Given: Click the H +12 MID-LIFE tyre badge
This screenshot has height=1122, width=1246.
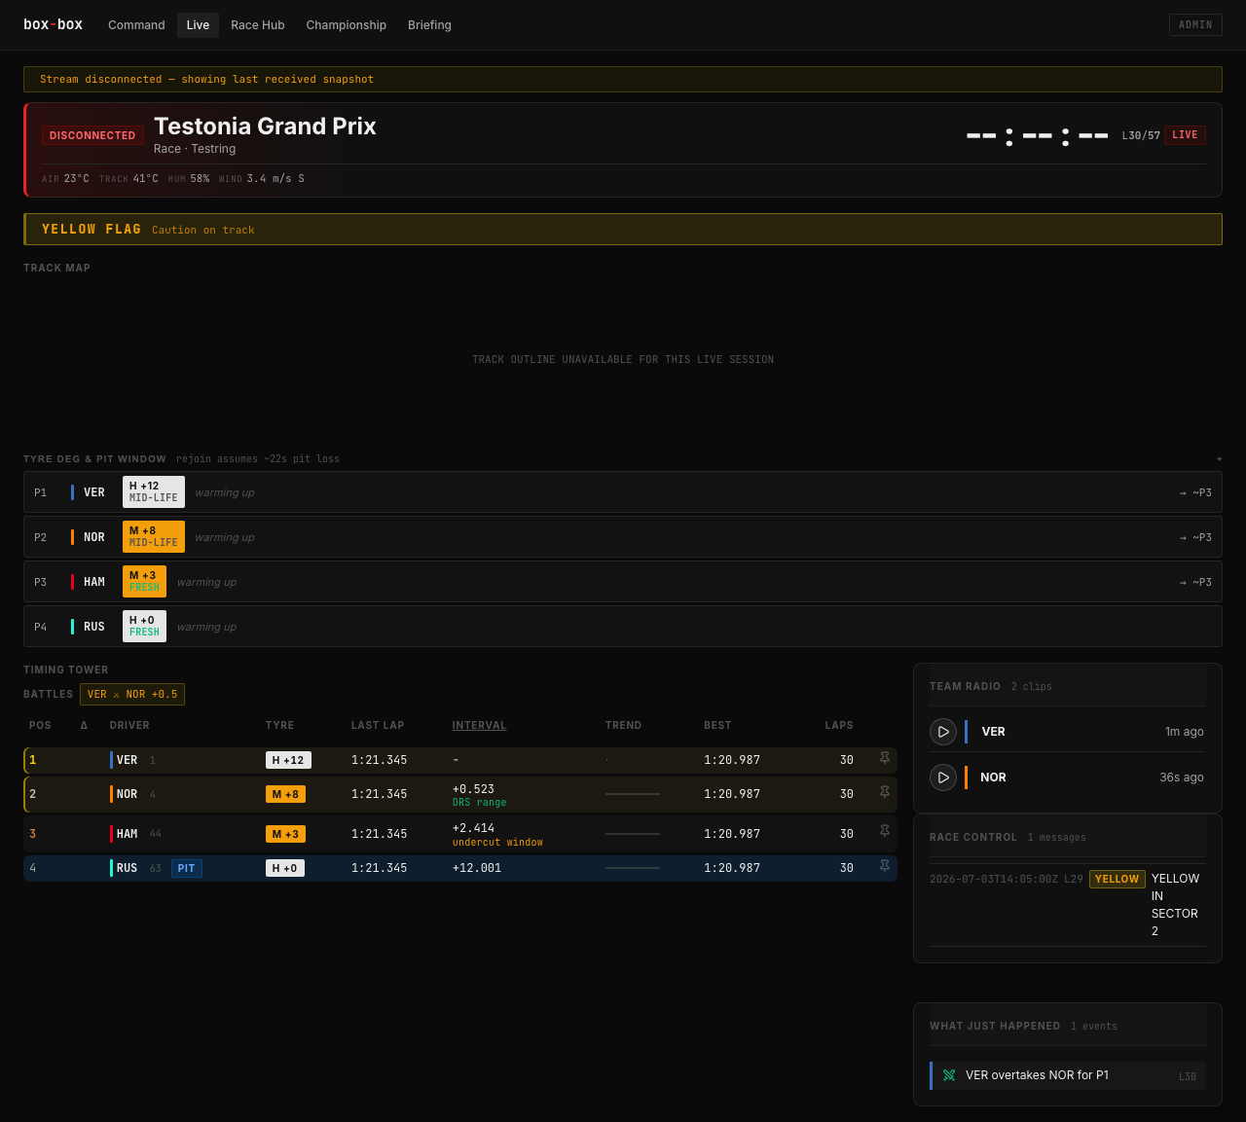Looking at the screenshot, I should click(x=154, y=492).
